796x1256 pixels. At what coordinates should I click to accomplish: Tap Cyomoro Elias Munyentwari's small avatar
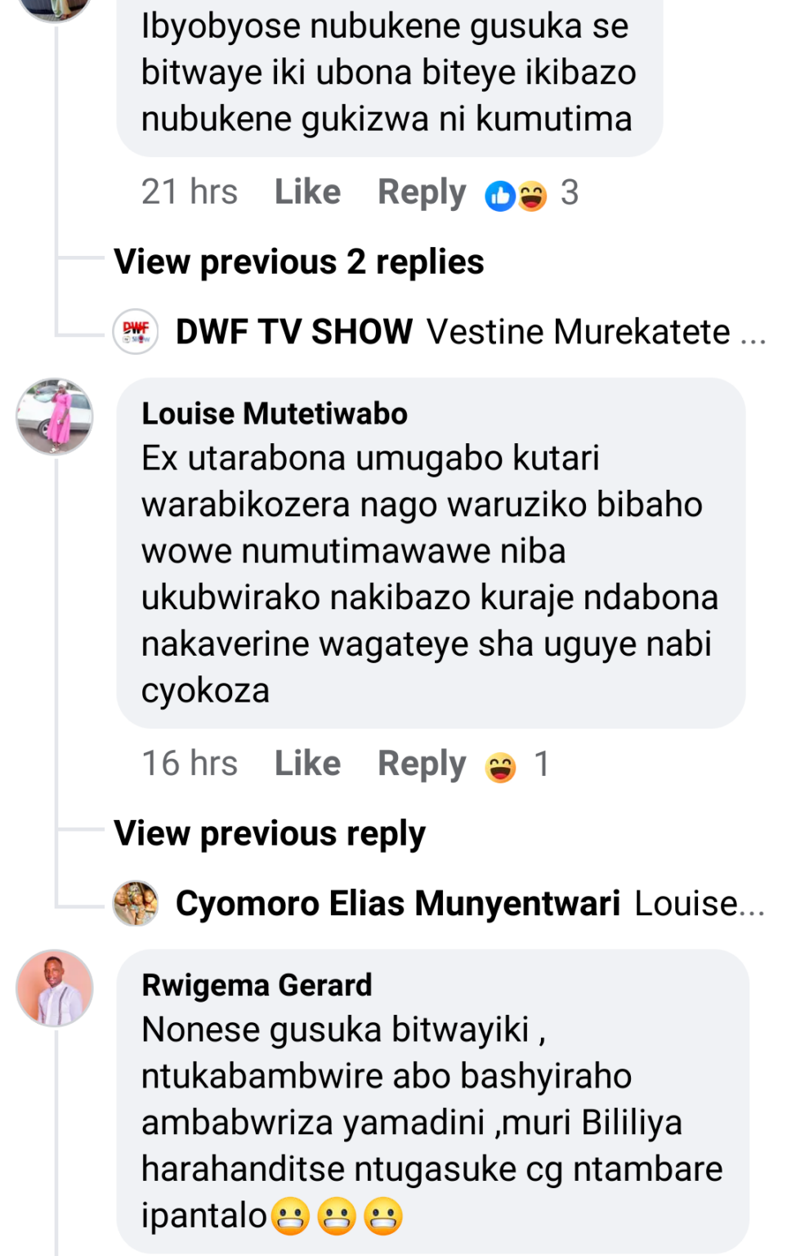[136, 903]
